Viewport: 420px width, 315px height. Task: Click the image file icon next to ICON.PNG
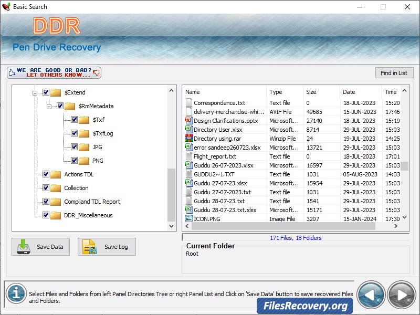coord(189,218)
